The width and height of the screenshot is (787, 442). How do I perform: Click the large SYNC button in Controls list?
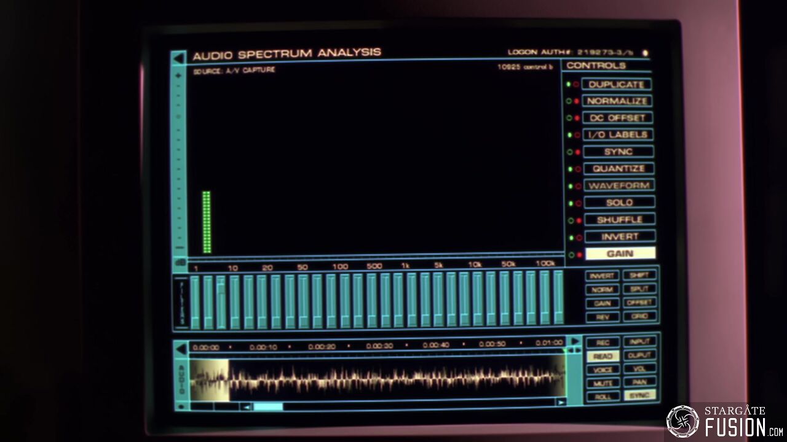coord(618,151)
